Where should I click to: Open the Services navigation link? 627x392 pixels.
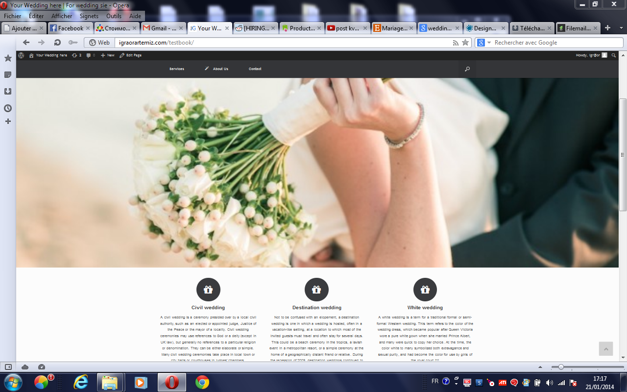177,69
